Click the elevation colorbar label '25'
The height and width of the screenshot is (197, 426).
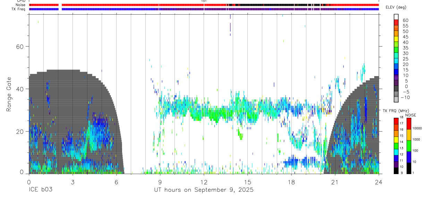pos(405,59)
